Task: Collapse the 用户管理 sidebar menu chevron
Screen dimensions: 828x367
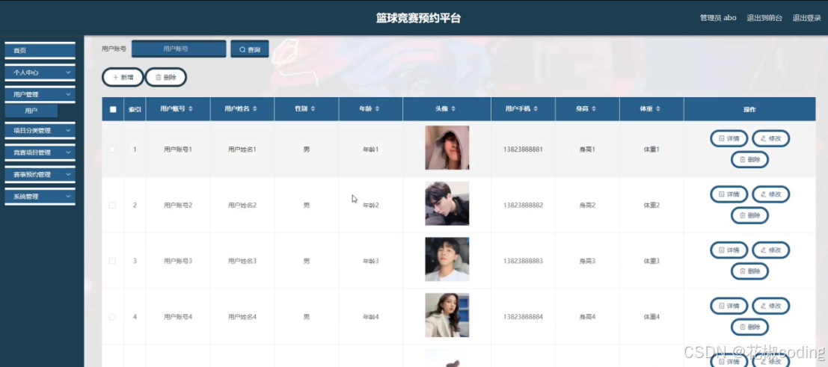Action: click(68, 94)
